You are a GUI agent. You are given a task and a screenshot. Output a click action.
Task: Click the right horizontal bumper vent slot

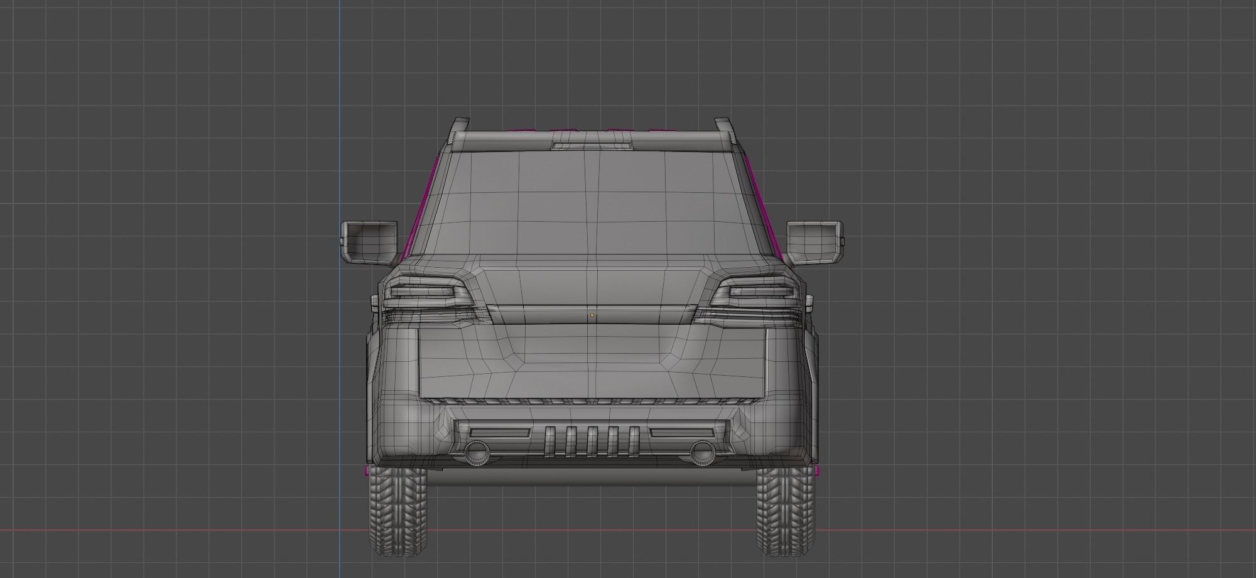[x=683, y=432]
